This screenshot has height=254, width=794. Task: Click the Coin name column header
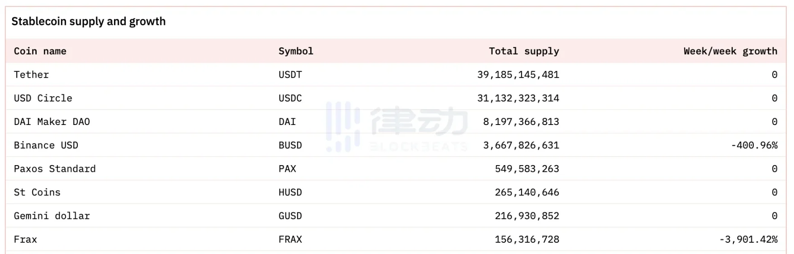40,51
